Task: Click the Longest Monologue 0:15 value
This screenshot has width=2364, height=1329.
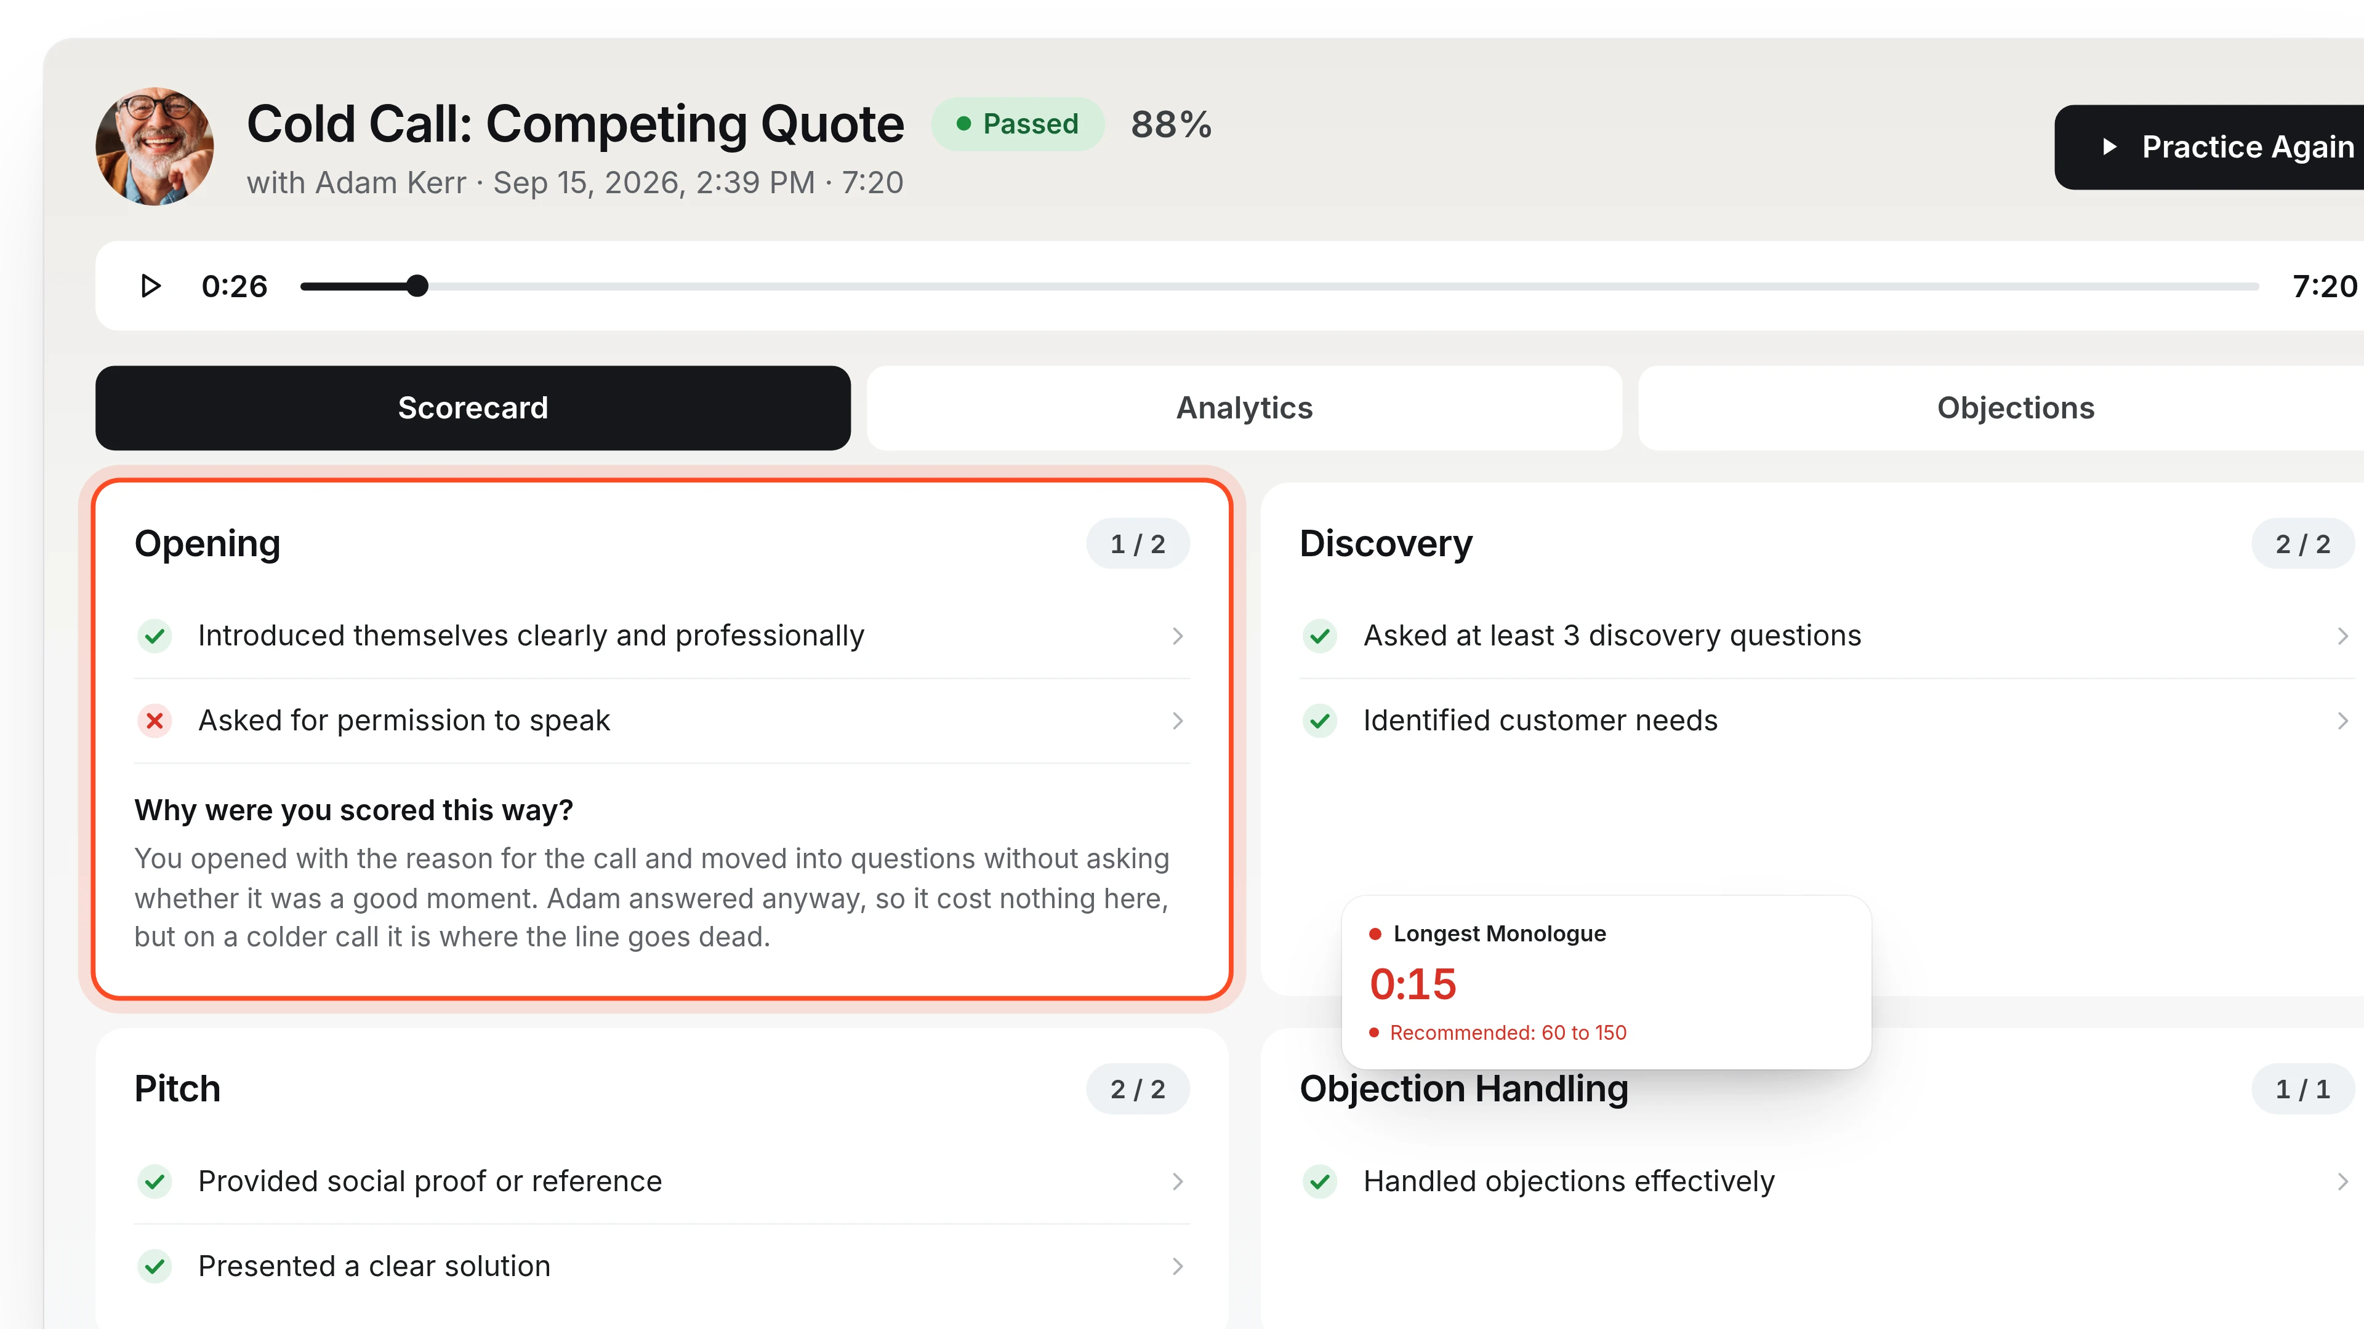Action: point(1412,984)
